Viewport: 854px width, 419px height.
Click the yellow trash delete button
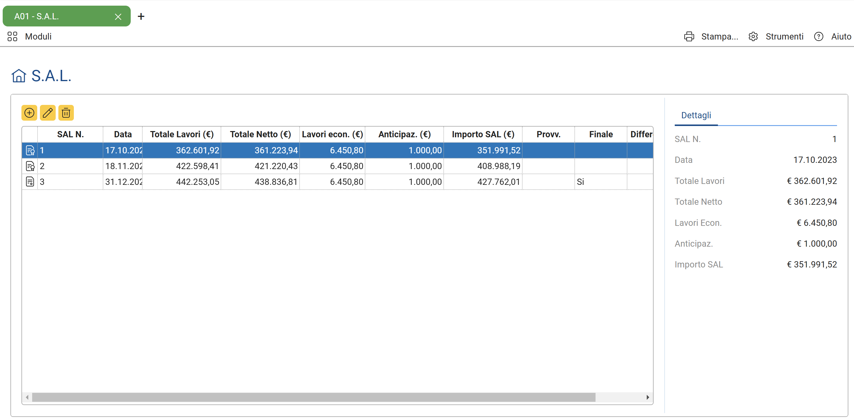66,113
